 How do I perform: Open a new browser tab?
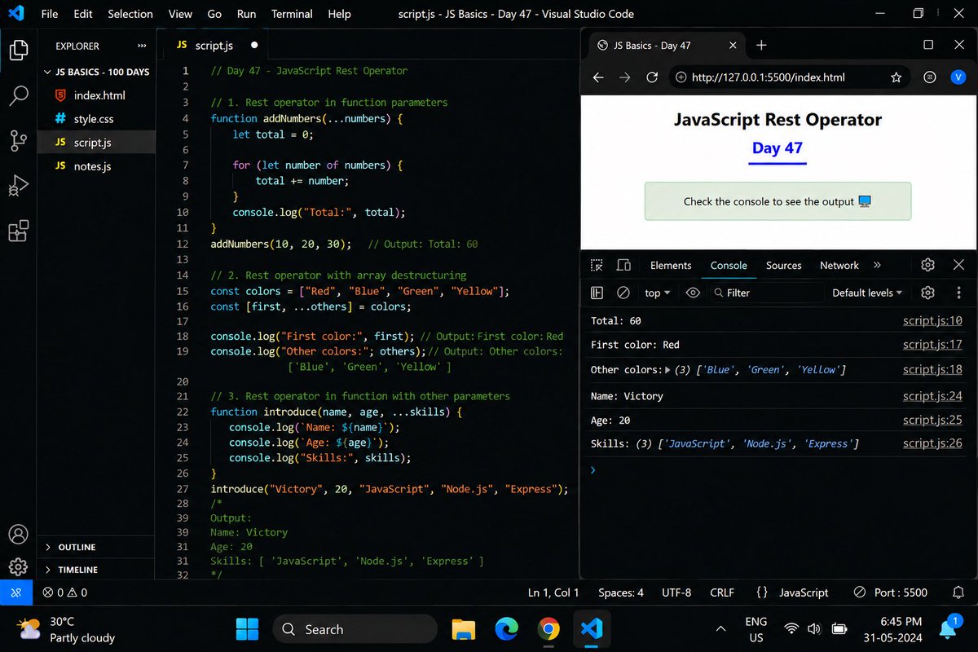tap(761, 46)
